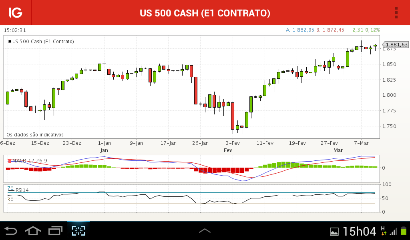Viewport: 410px width, 240px height.
Task: Tap the H data connection icon
Action: pos(383,230)
